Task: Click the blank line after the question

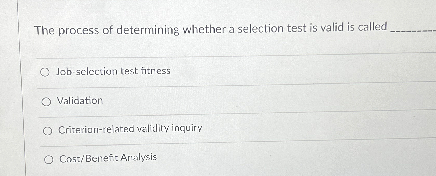Action: [412, 31]
